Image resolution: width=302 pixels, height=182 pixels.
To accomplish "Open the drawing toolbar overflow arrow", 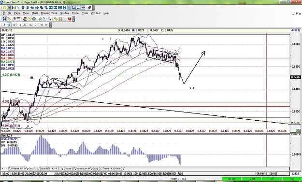I will point(73,19).
